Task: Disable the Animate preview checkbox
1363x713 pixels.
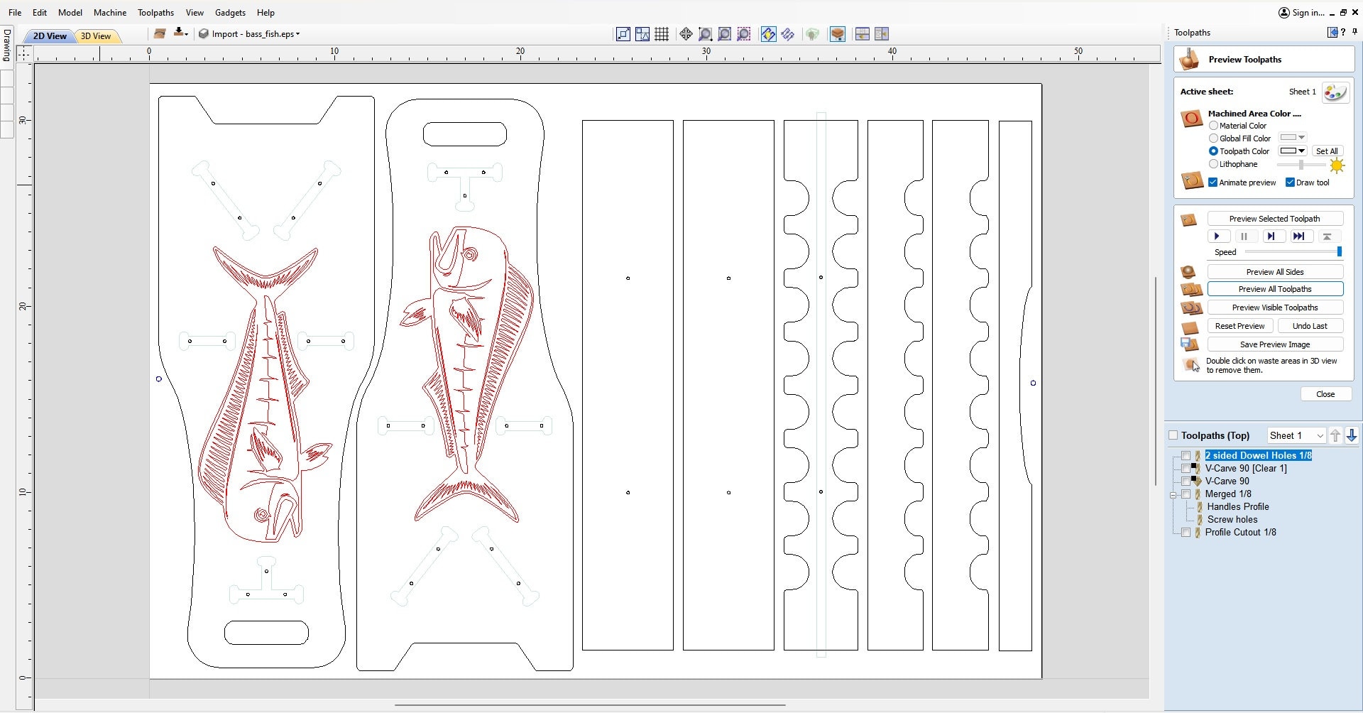Action: pyautogui.click(x=1212, y=183)
